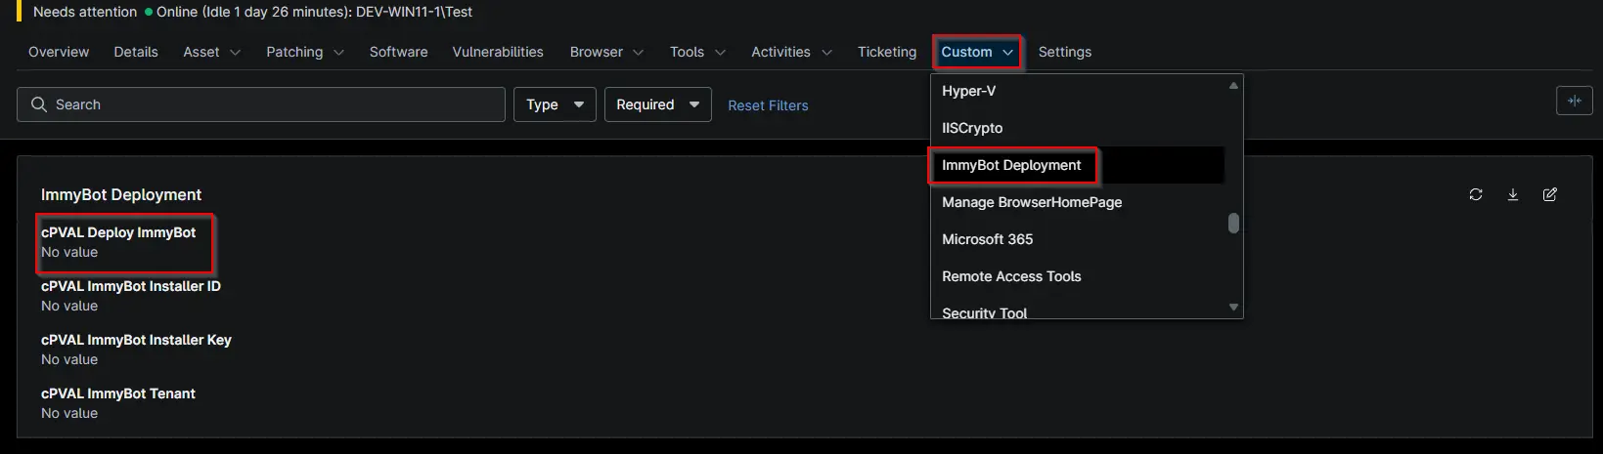Open the Settings tab
Screen dimensions: 1603x454
(1065, 52)
